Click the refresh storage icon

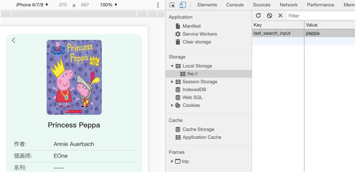coord(258,15)
